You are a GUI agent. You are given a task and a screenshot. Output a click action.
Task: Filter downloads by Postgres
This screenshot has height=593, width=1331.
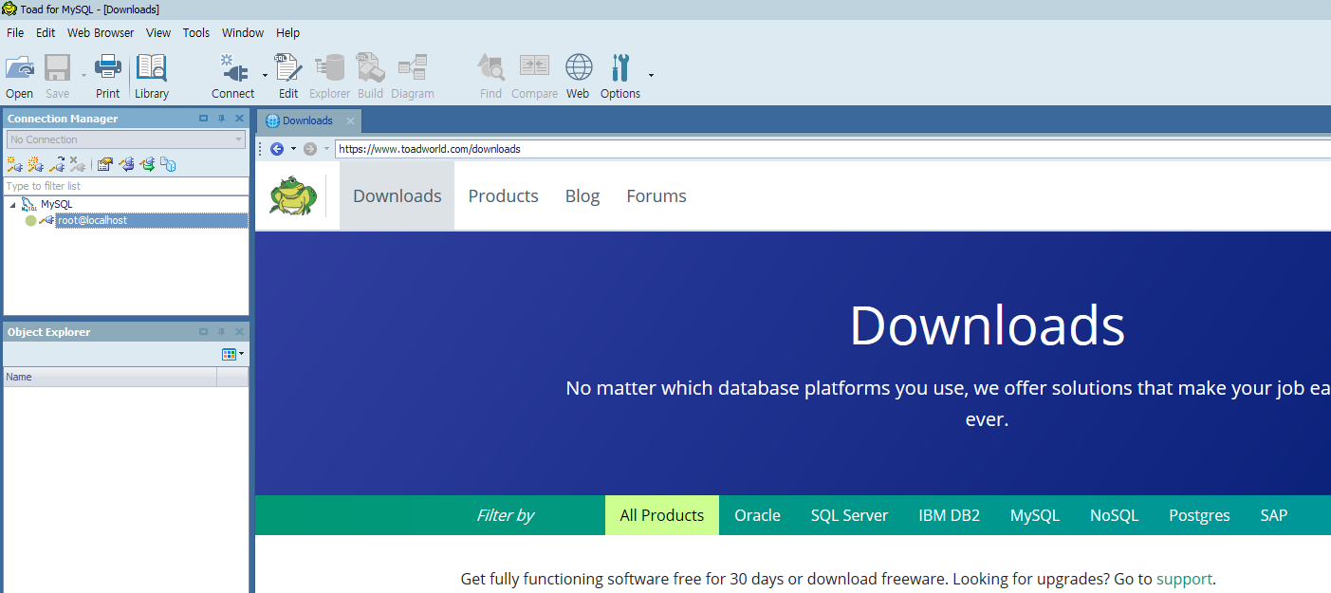click(x=1199, y=515)
